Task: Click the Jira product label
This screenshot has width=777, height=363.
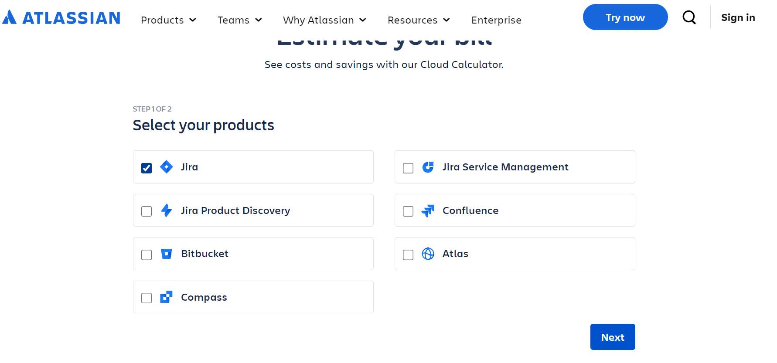Action: click(x=189, y=167)
